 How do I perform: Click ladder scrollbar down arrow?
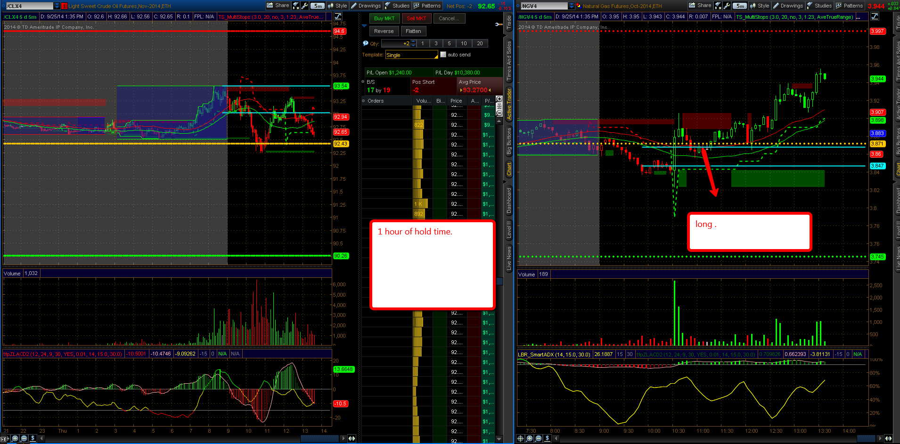click(x=499, y=439)
